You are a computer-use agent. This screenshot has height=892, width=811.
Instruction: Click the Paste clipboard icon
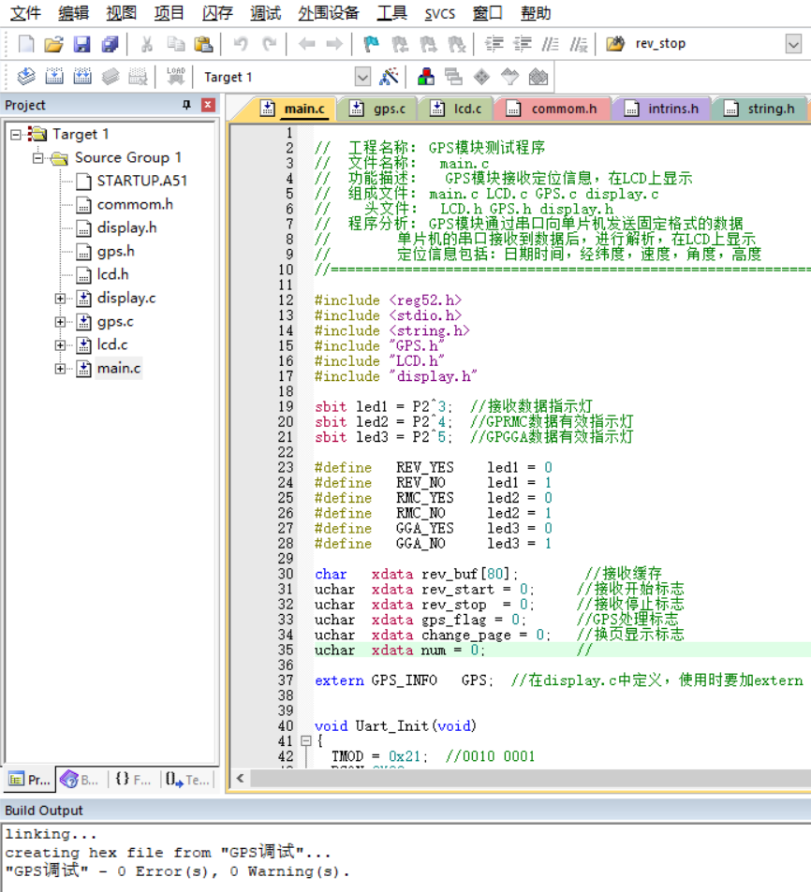tap(202, 44)
